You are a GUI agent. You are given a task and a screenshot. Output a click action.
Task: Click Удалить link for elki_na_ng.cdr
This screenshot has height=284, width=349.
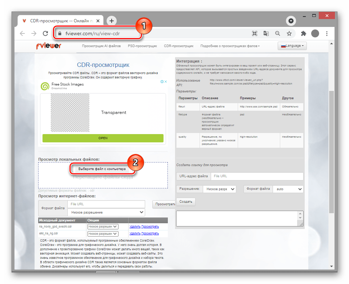(x=135, y=234)
